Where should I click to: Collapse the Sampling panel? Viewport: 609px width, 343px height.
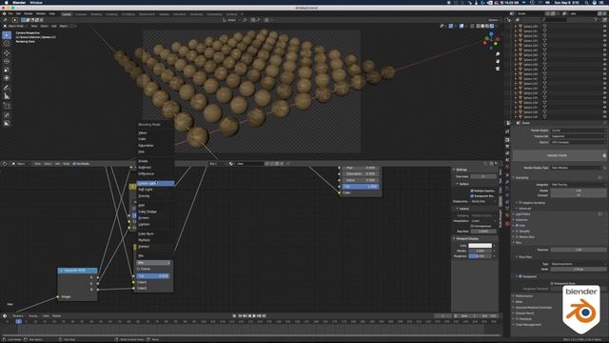[521, 178]
